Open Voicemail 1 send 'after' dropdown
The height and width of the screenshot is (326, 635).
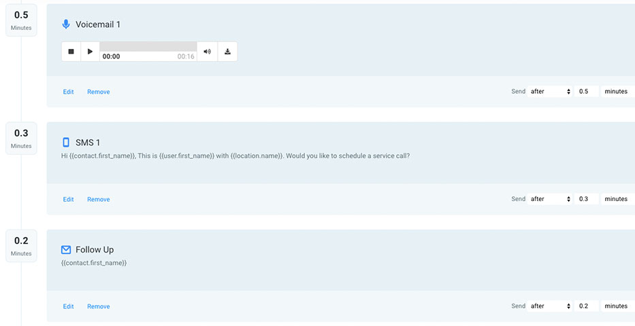point(549,91)
